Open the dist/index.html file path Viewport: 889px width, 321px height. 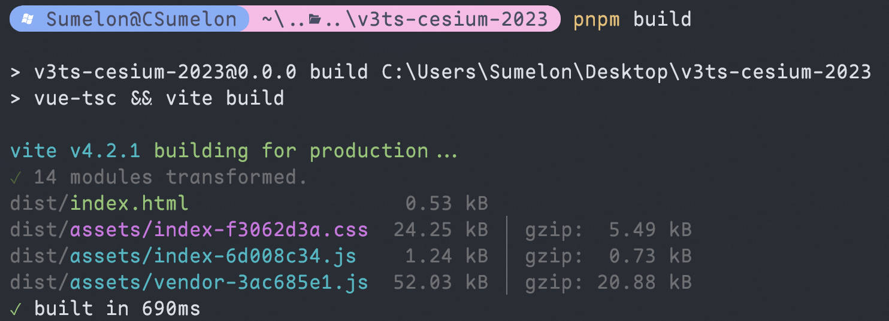[99, 203]
